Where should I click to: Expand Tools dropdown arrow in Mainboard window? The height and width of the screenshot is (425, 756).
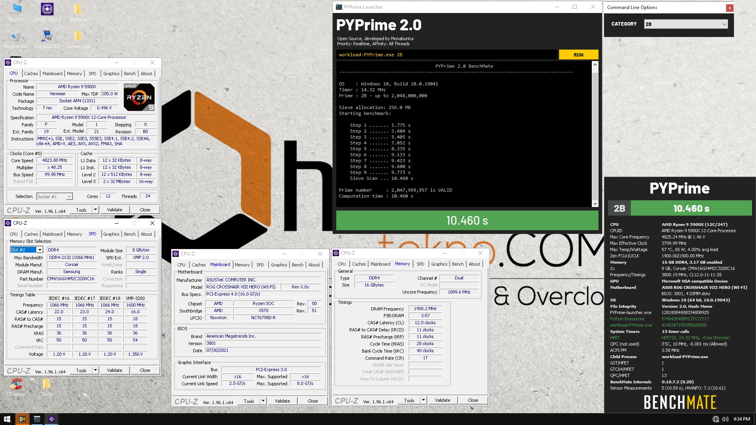(263, 401)
